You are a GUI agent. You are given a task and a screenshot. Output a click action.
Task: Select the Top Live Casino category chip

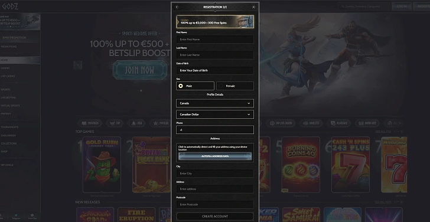tap(280, 123)
